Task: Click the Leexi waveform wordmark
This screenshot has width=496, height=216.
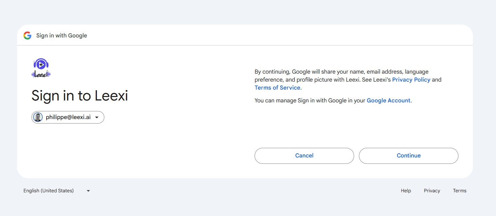Action: click(x=41, y=75)
